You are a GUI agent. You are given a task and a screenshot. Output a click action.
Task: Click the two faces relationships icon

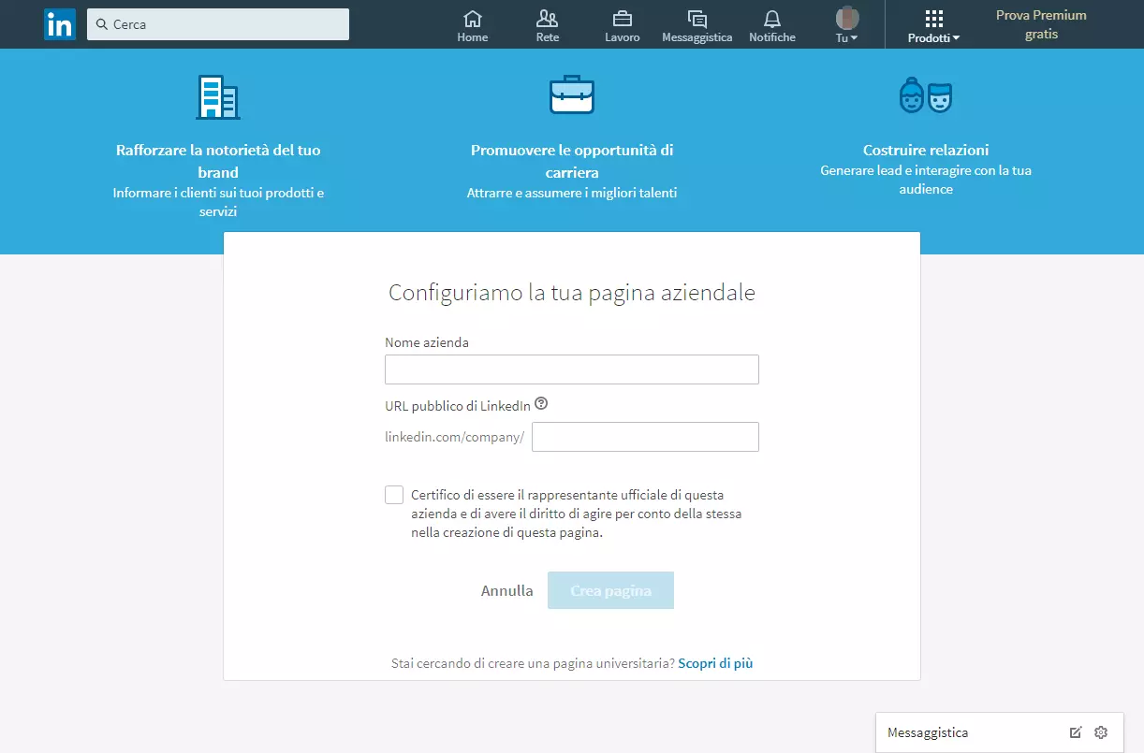pyautogui.click(x=926, y=95)
